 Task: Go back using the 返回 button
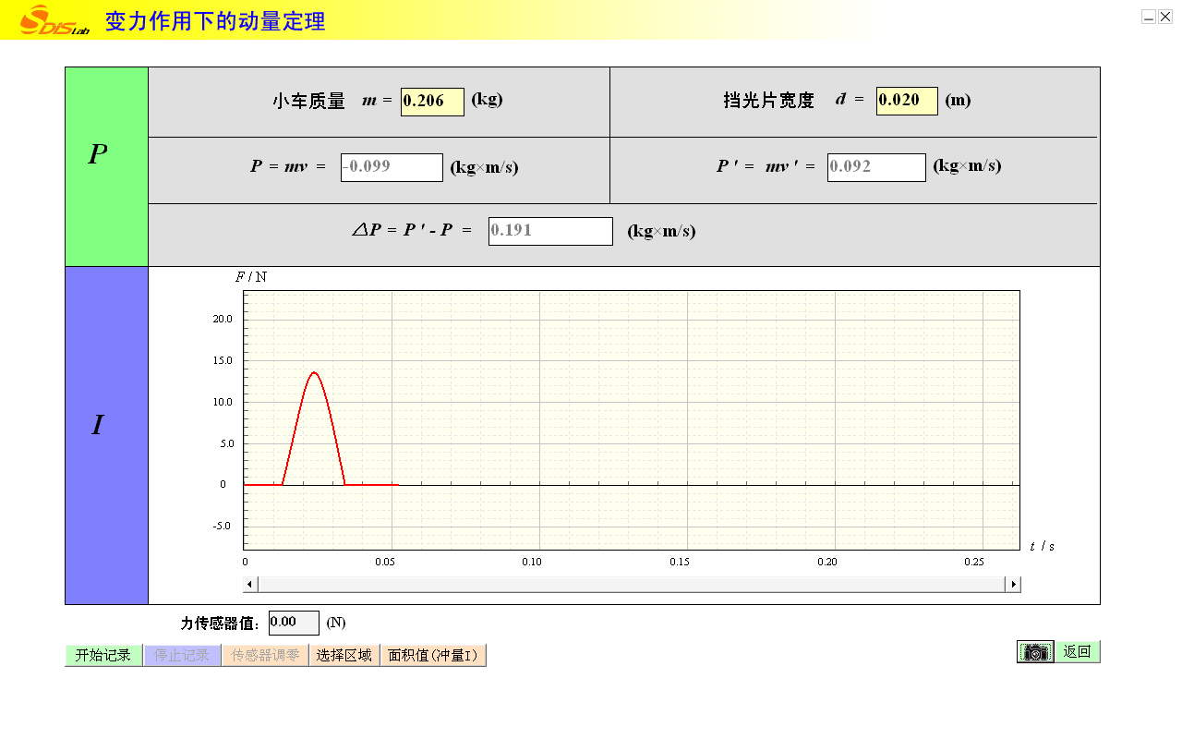[1077, 652]
